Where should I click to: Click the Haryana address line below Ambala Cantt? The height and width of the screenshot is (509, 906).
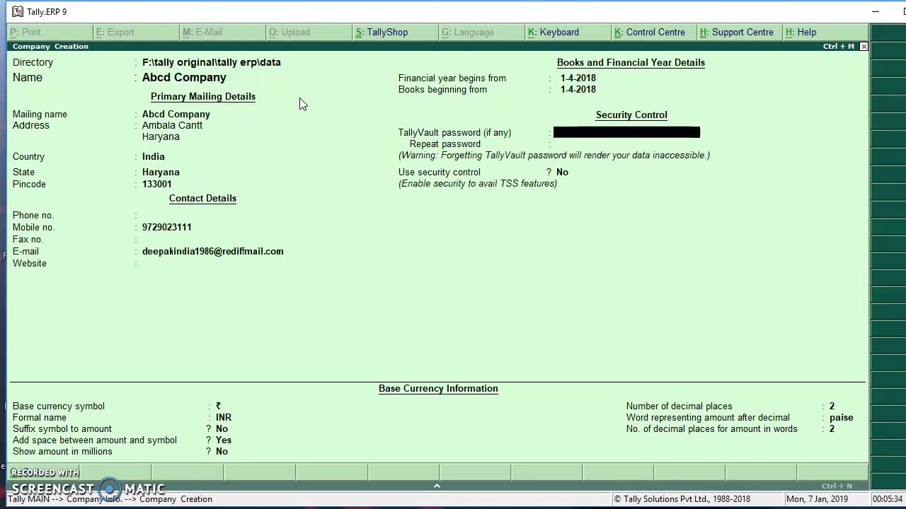point(161,137)
